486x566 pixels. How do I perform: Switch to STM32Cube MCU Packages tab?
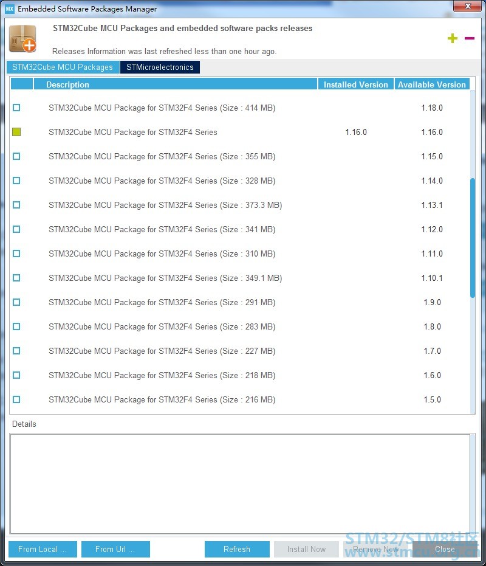pyautogui.click(x=63, y=67)
